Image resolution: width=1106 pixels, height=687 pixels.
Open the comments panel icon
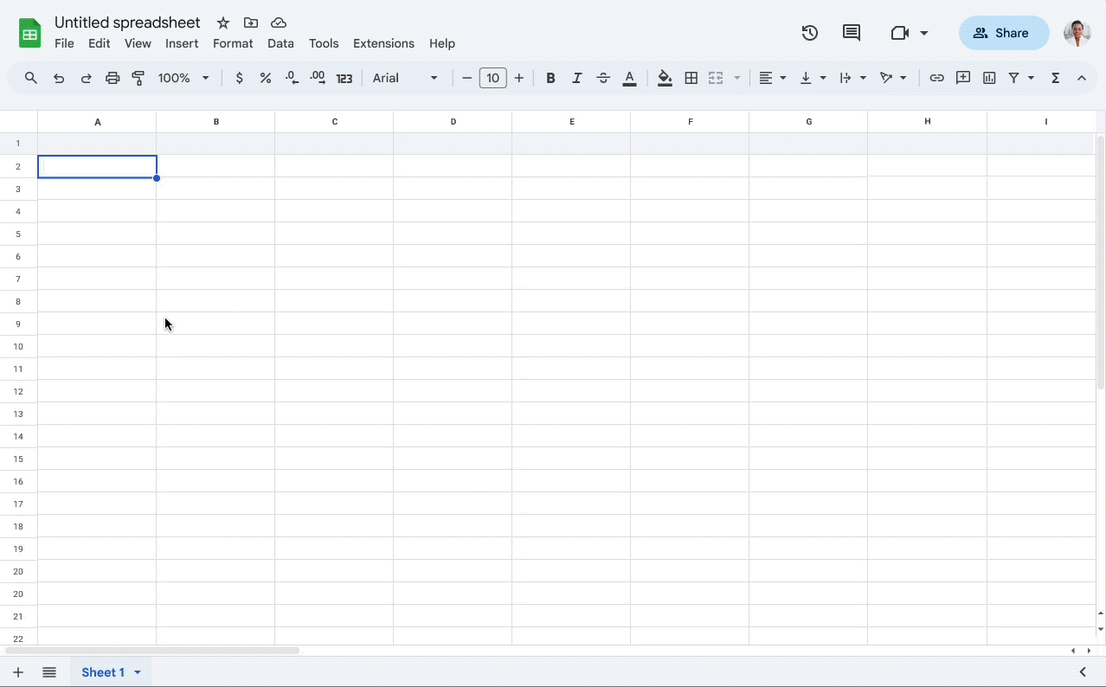click(x=852, y=33)
